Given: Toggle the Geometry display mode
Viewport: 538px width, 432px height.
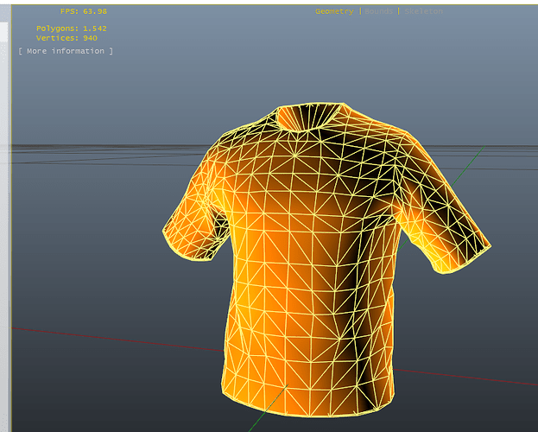Looking at the screenshot, I should point(334,11).
